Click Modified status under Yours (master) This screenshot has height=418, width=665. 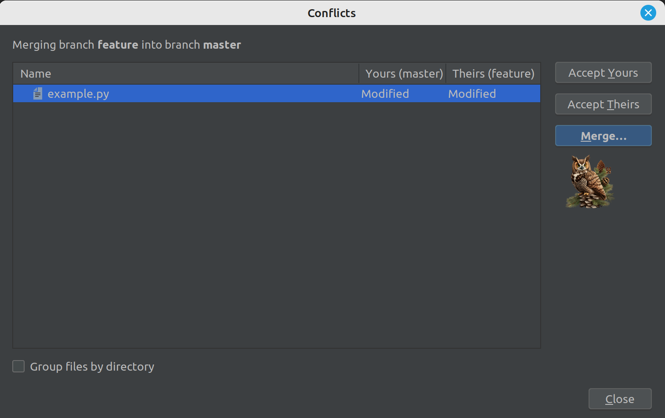point(385,94)
